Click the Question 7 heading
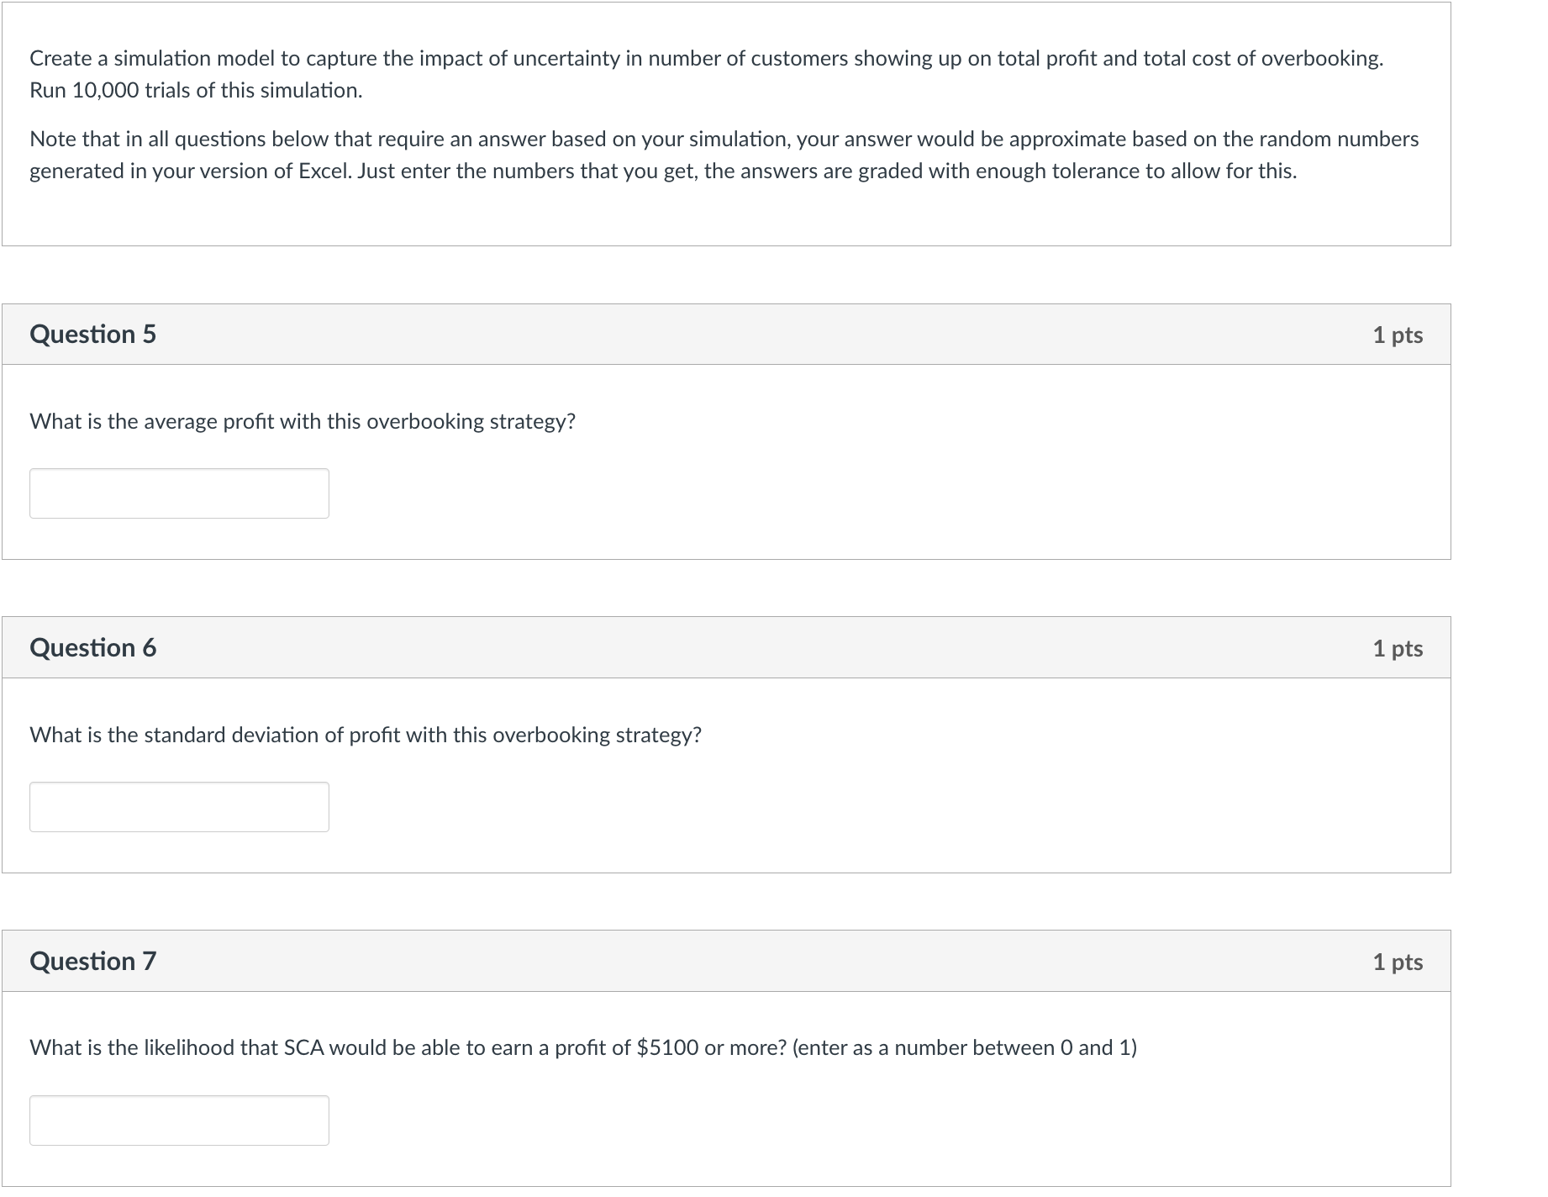 pos(93,962)
